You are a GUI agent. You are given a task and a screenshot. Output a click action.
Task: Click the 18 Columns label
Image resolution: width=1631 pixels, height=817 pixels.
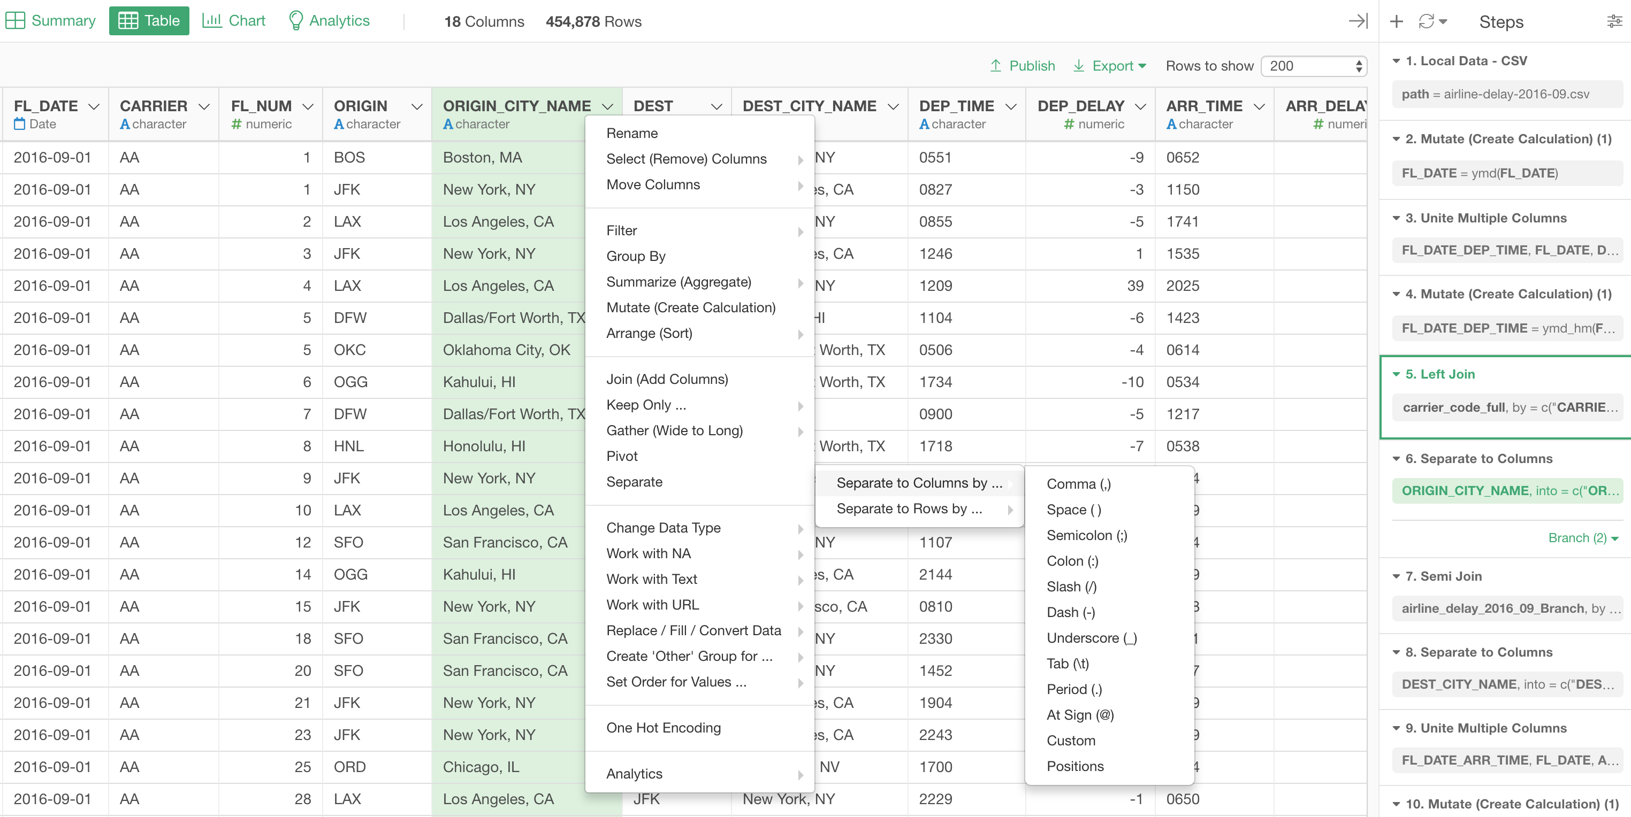pos(484,21)
